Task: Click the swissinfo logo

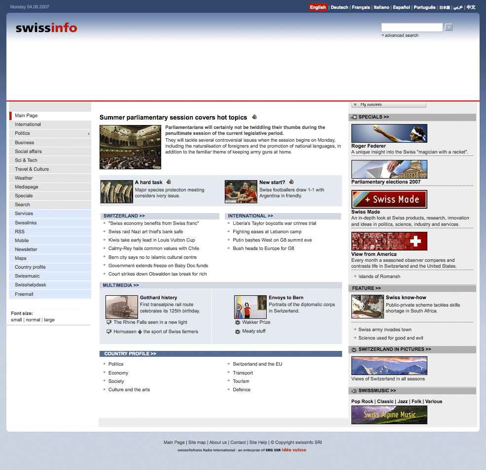Action: click(46, 28)
